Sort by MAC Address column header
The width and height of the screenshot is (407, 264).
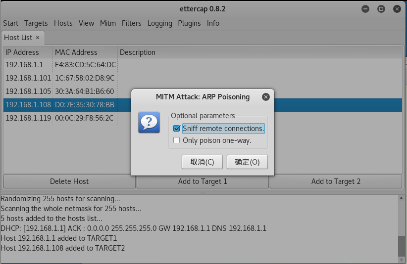tap(85, 52)
